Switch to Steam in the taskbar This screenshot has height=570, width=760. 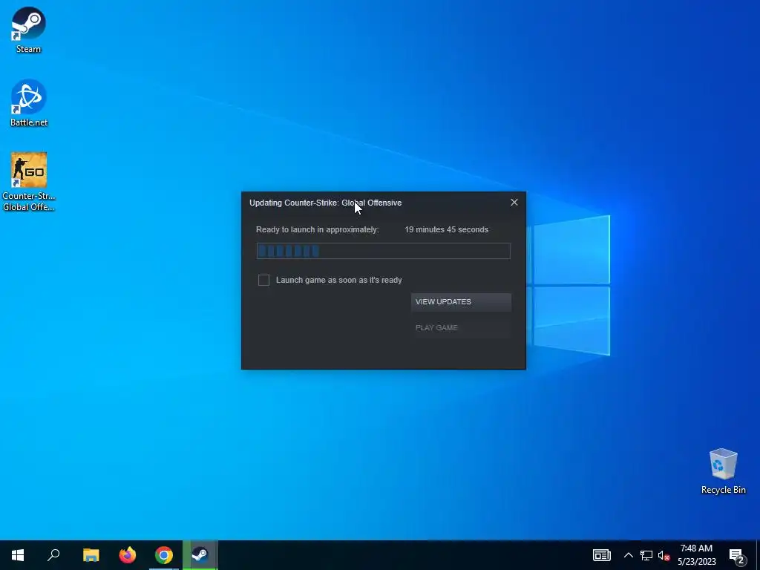(200, 555)
